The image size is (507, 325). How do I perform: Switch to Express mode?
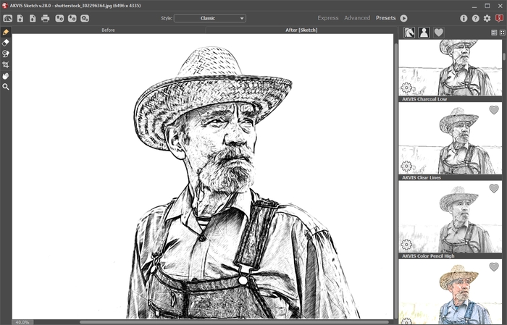[328, 18]
